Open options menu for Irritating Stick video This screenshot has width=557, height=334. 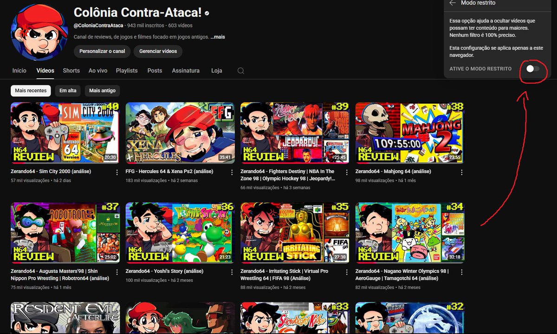[x=347, y=272]
